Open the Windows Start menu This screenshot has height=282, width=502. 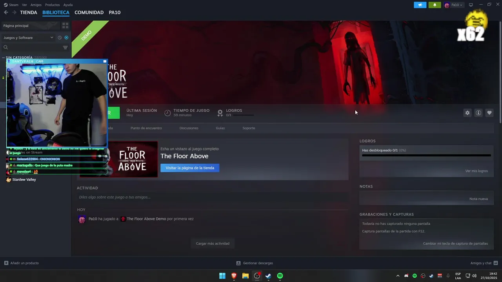tap(222, 276)
